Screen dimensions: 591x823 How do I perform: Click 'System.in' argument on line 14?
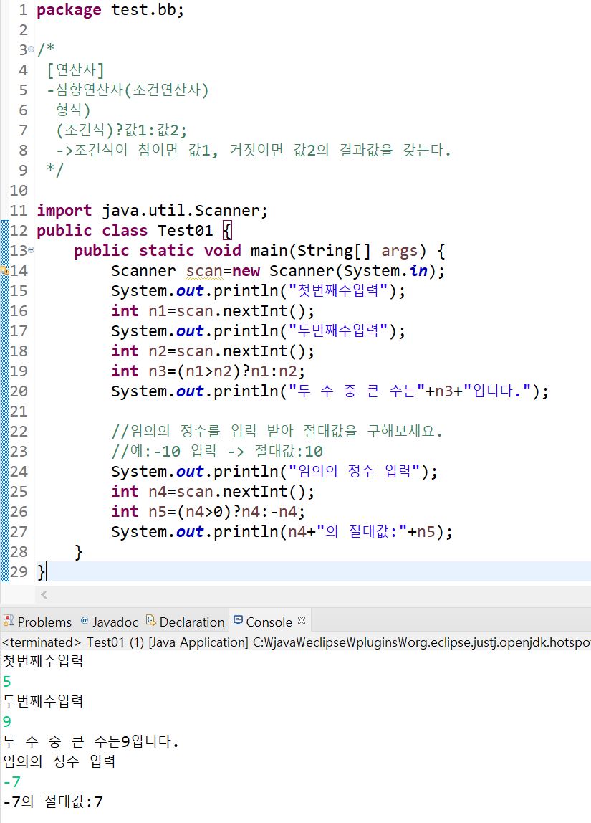pyautogui.click(x=385, y=271)
